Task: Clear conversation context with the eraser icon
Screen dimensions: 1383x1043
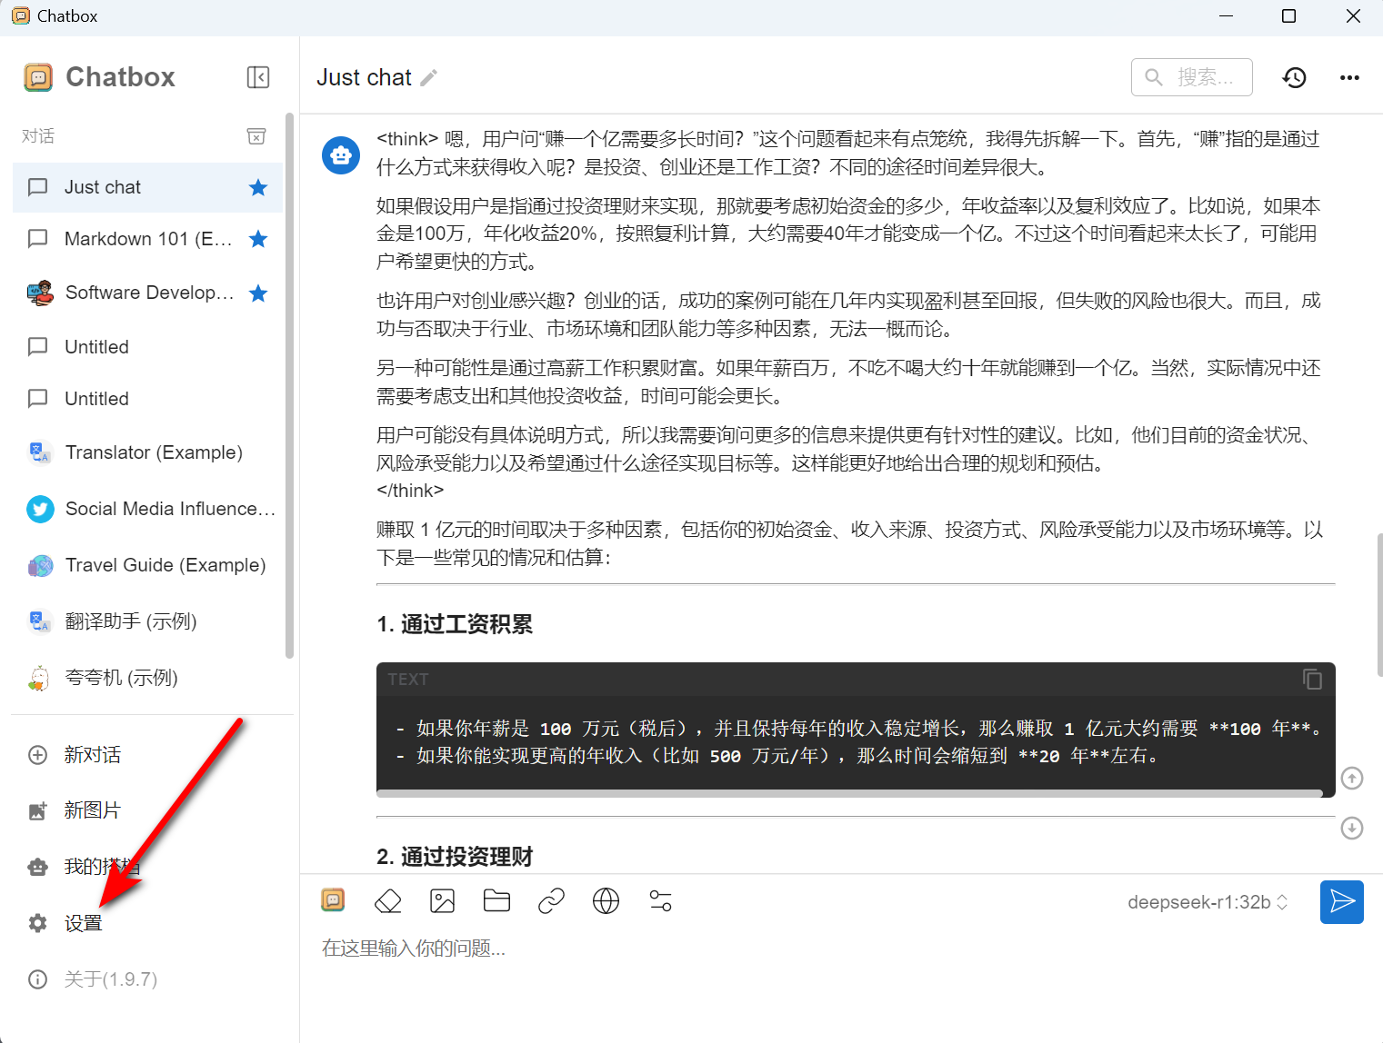Action: pyautogui.click(x=388, y=900)
